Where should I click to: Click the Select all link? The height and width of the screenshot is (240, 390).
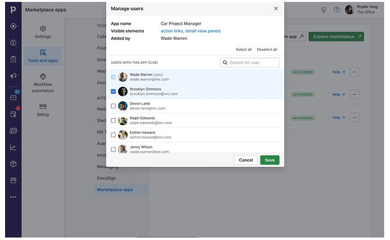click(x=244, y=50)
